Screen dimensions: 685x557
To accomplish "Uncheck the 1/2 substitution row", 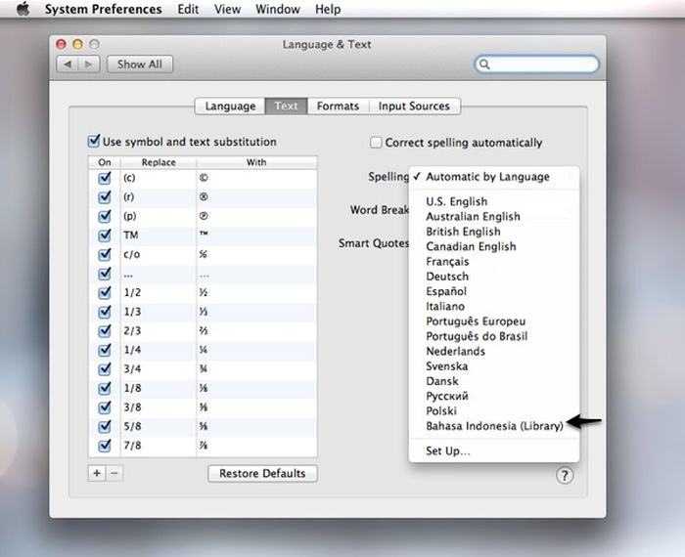I will click(105, 293).
